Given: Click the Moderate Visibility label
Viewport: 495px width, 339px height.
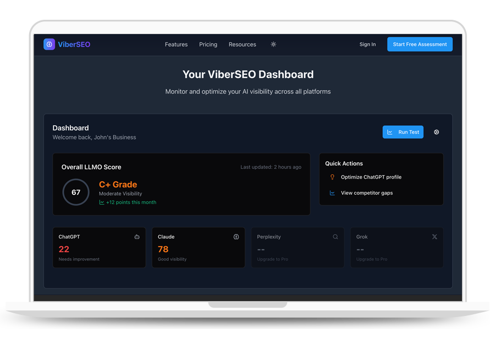Looking at the screenshot, I should pyautogui.click(x=120, y=193).
